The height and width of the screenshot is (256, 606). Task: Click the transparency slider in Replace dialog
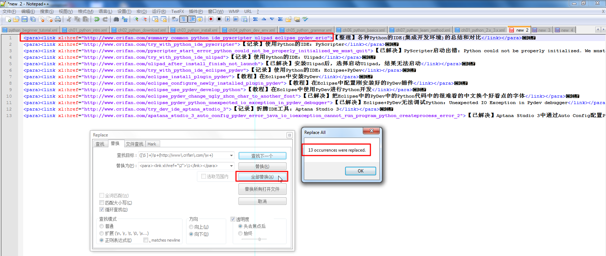[259, 239]
